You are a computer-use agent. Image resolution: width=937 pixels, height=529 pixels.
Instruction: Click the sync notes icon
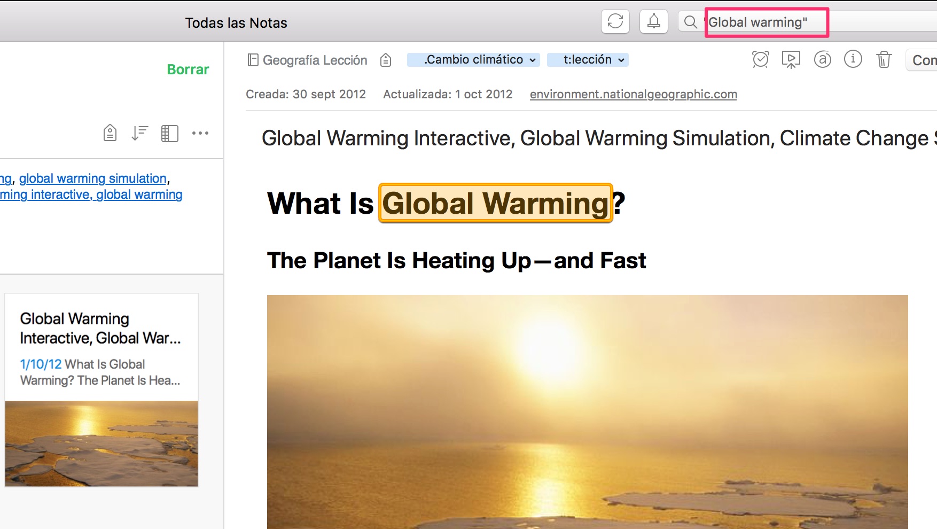point(615,21)
